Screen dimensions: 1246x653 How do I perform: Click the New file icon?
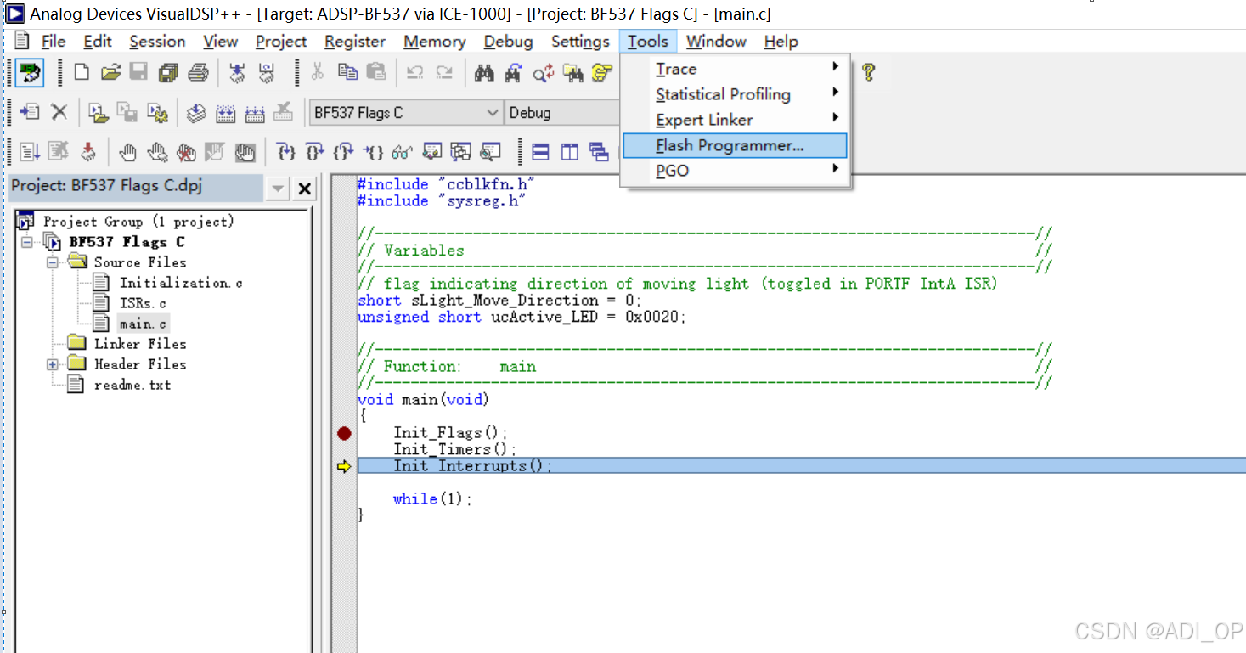(x=82, y=73)
